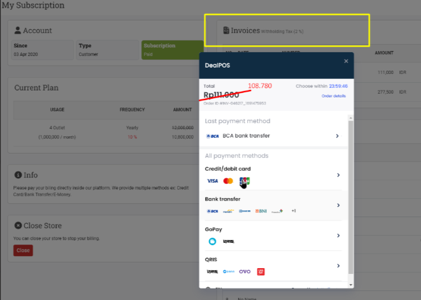Click the red 10 % discount value
Screen dimensions: 421x300
click(x=132, y=137)
